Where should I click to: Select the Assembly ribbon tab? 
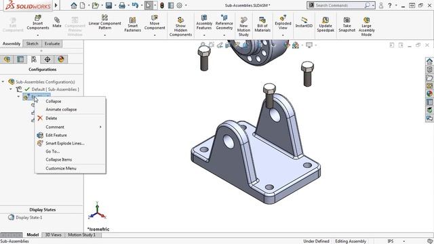tap(12, 43)
